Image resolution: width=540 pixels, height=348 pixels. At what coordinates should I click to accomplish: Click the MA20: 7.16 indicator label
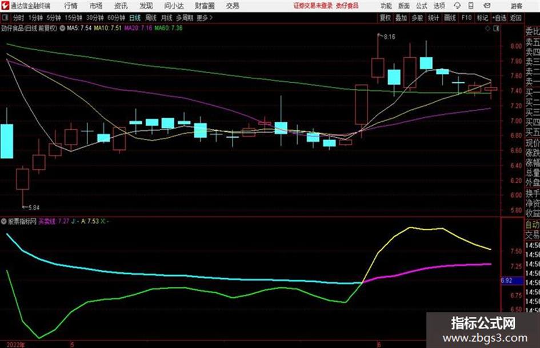pyautogui.click(x=138, y=28)
